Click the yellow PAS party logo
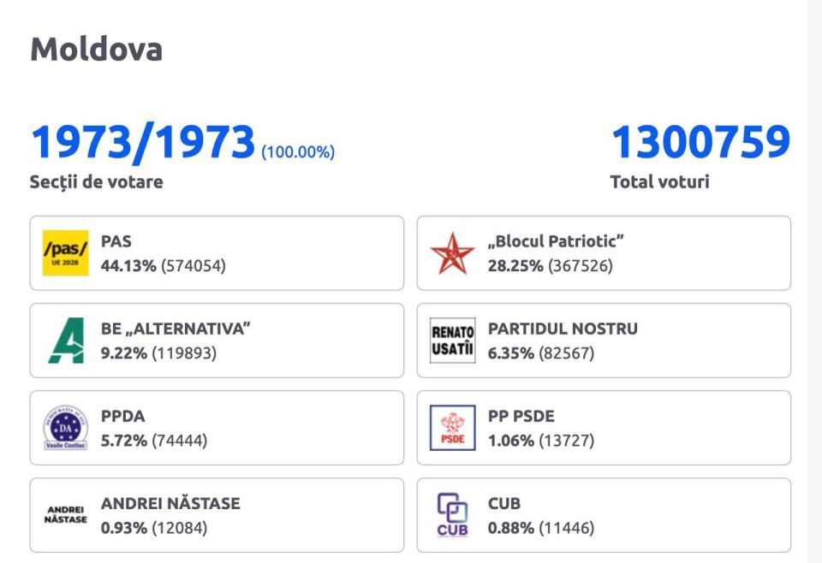Image resolution: width=822 pixels, height=563 pixels. (x=66, y=253)
